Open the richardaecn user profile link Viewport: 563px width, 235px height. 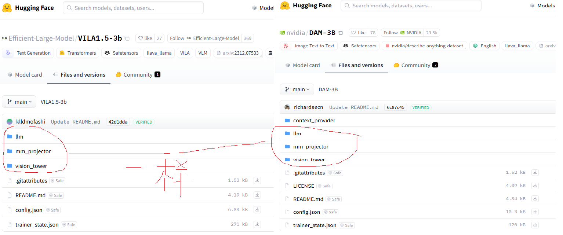(x=309, y=107)
